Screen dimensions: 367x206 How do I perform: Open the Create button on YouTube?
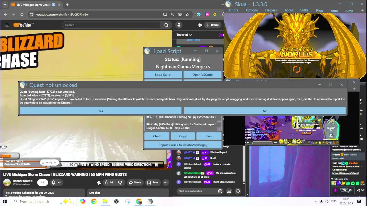pos(212,25)
